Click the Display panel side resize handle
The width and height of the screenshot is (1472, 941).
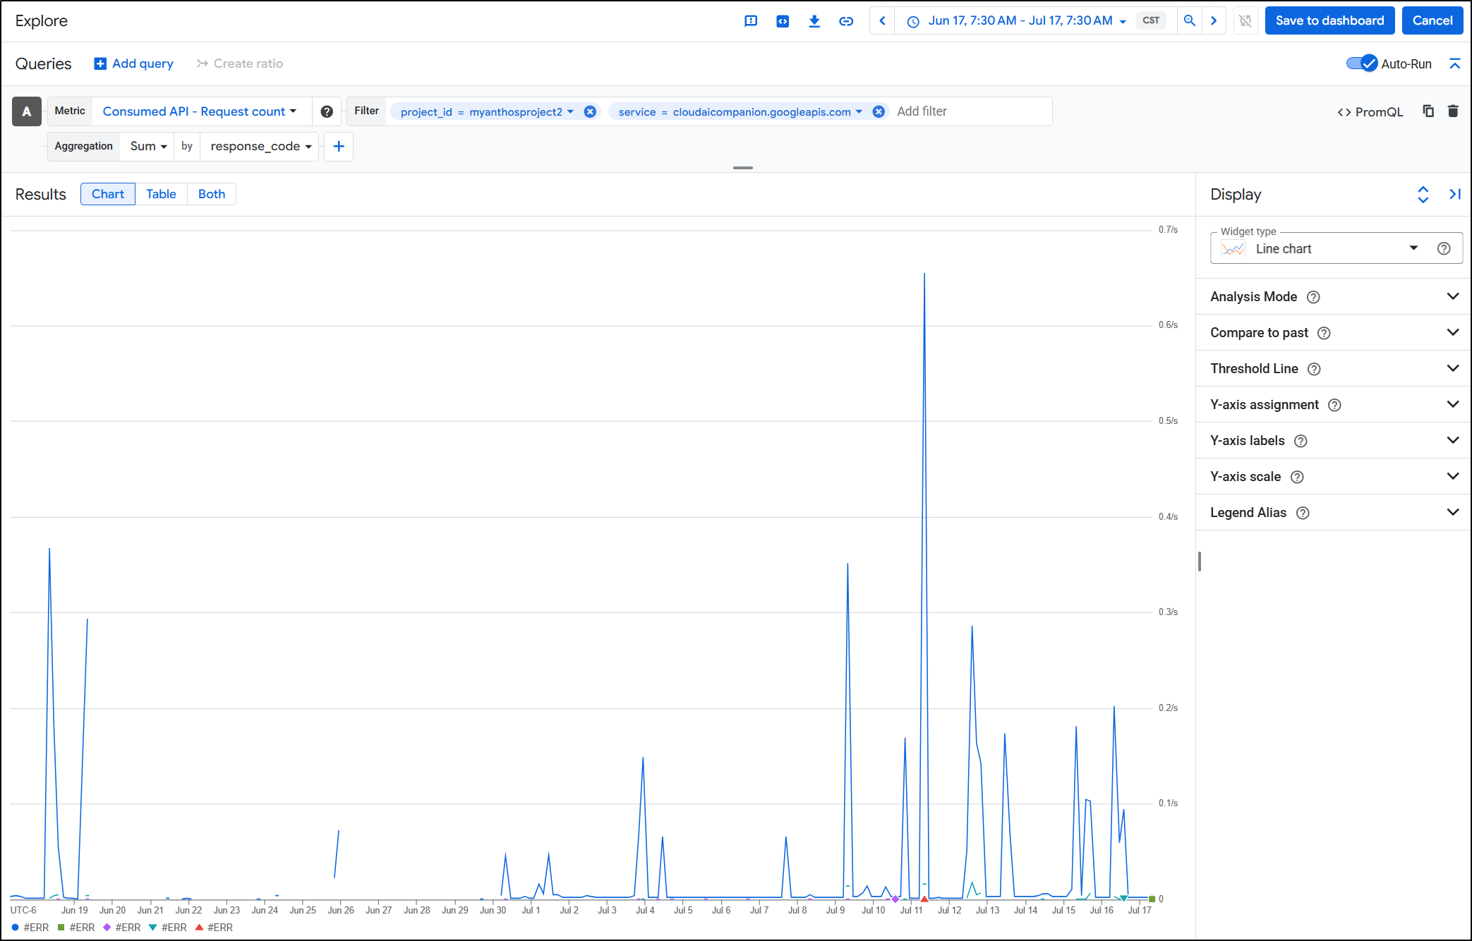pyautogui.click(x=1199, y=561)
